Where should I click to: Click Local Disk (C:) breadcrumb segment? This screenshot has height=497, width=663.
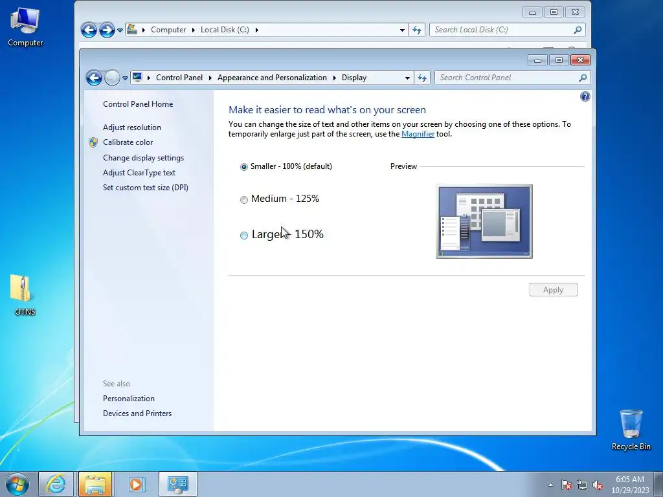[x=225, y=30]
